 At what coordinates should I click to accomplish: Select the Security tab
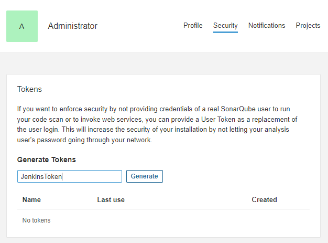[225, 25]
